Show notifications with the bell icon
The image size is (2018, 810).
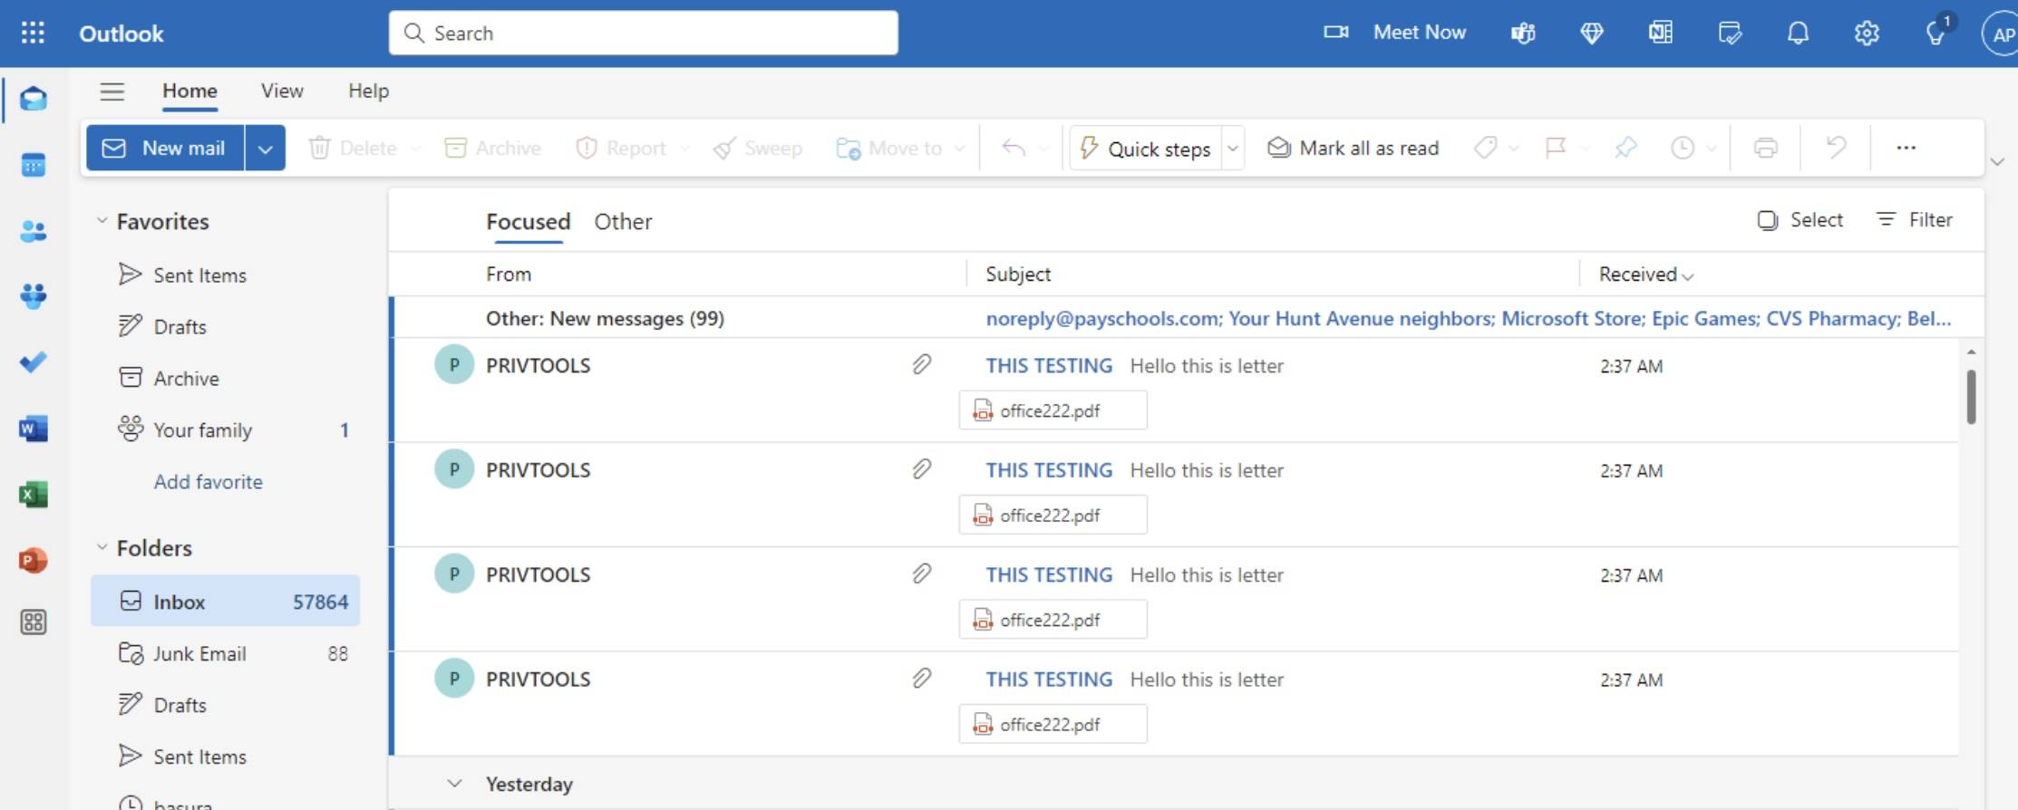[1797, 34]
